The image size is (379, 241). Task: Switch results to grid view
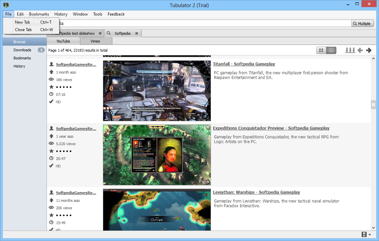(321, 50)
